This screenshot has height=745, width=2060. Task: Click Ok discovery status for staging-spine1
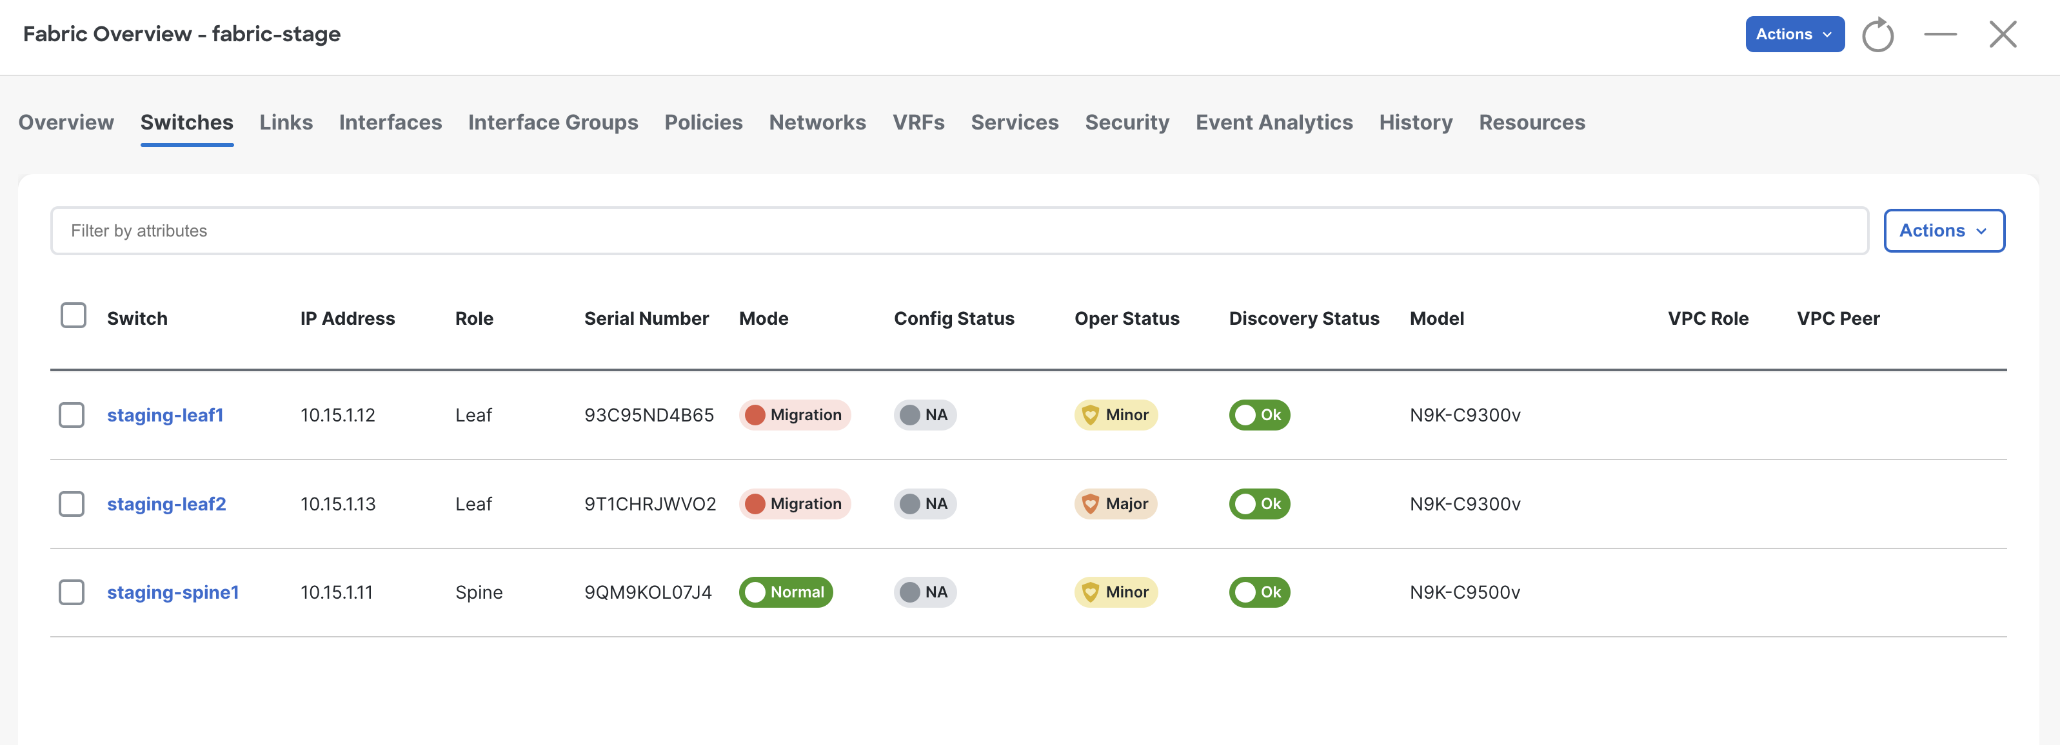click(x=1260, y=592)
